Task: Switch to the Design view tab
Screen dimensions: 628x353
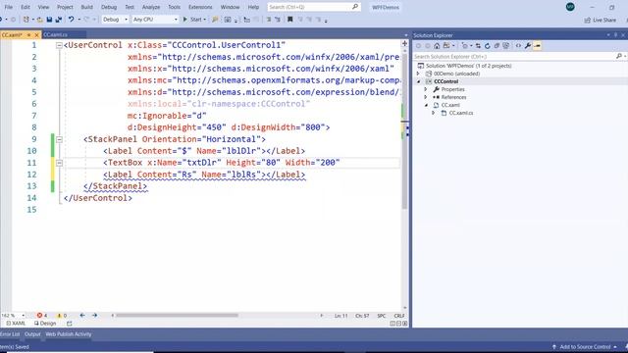Action: [45, 324]
